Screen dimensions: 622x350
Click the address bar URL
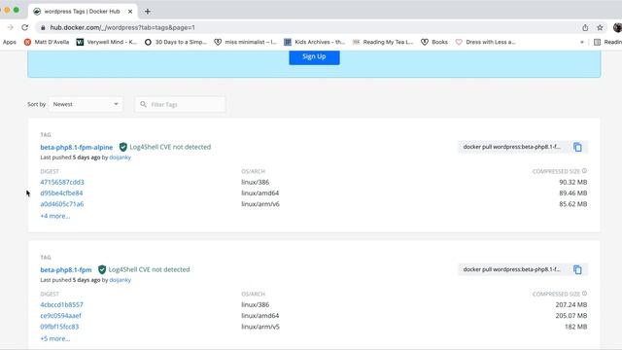[x=122, y=27]
